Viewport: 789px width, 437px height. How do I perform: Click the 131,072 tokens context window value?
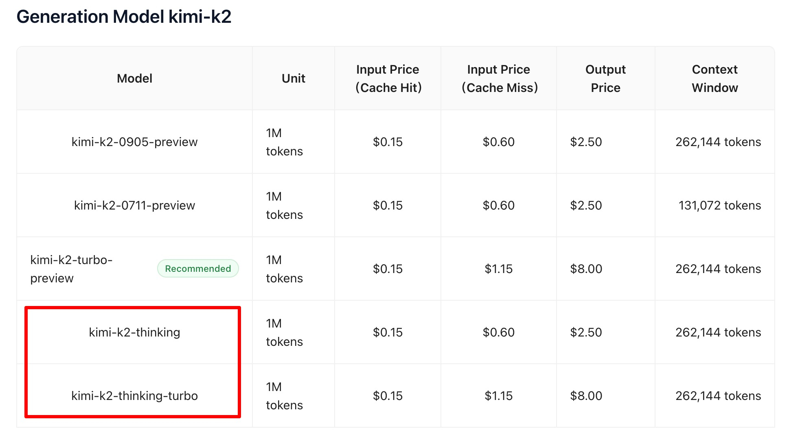click(720, 205)
